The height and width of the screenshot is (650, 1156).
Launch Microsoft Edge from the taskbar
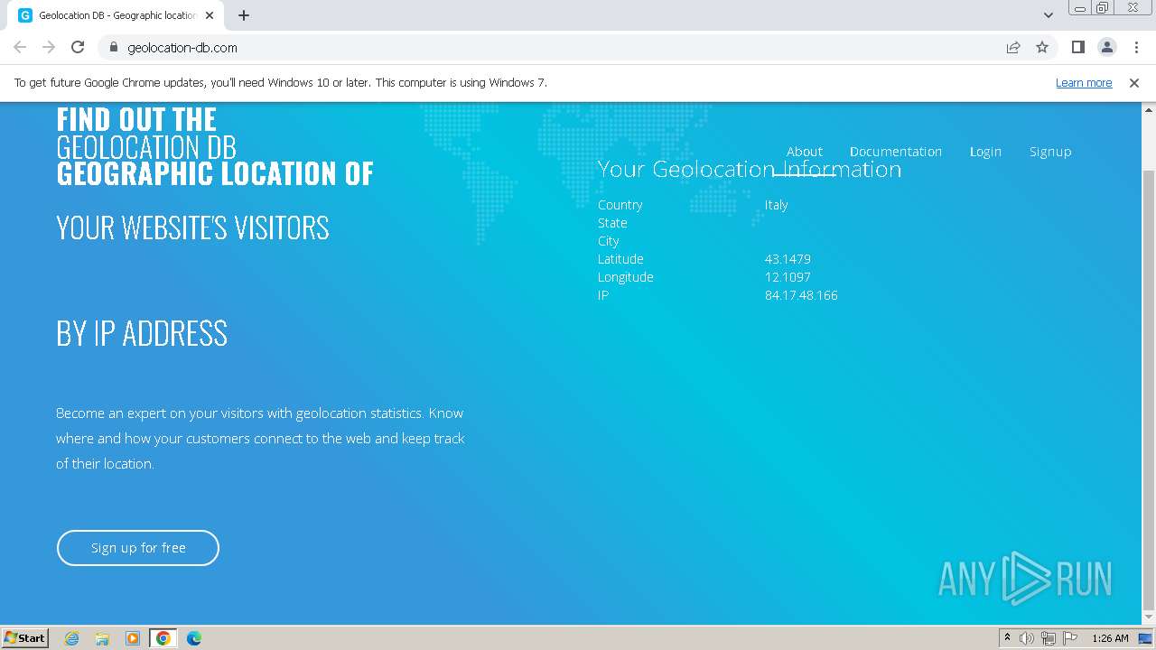coord(194,638)
